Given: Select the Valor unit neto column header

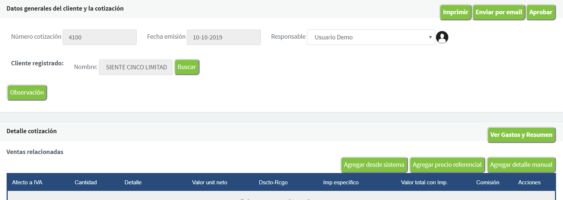Looking at the screenshot, I should click(210, 182).
